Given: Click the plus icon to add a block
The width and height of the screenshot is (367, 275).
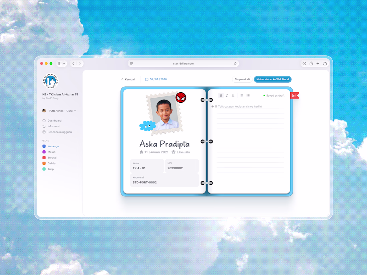Looking at the screenshot, I should [x=213, y=106].
